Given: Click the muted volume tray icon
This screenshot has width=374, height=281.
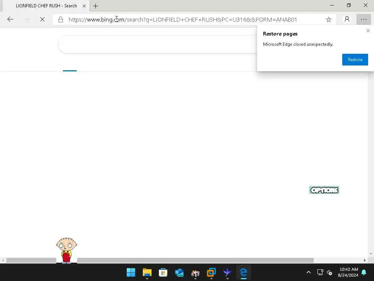Looking at the screenshot, I should 329,272.
